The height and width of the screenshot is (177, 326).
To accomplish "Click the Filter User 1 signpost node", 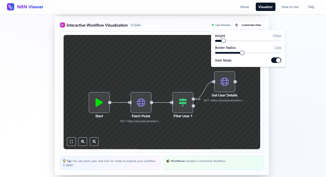I will [183, 103].
